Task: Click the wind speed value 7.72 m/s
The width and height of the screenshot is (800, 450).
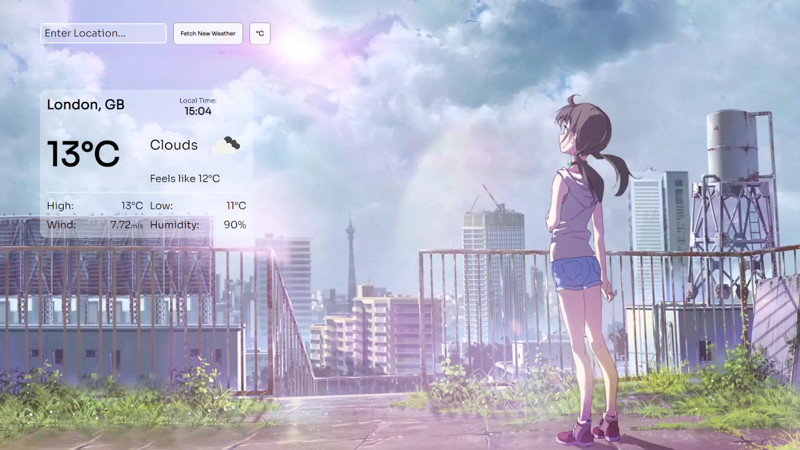Action: 127,224
